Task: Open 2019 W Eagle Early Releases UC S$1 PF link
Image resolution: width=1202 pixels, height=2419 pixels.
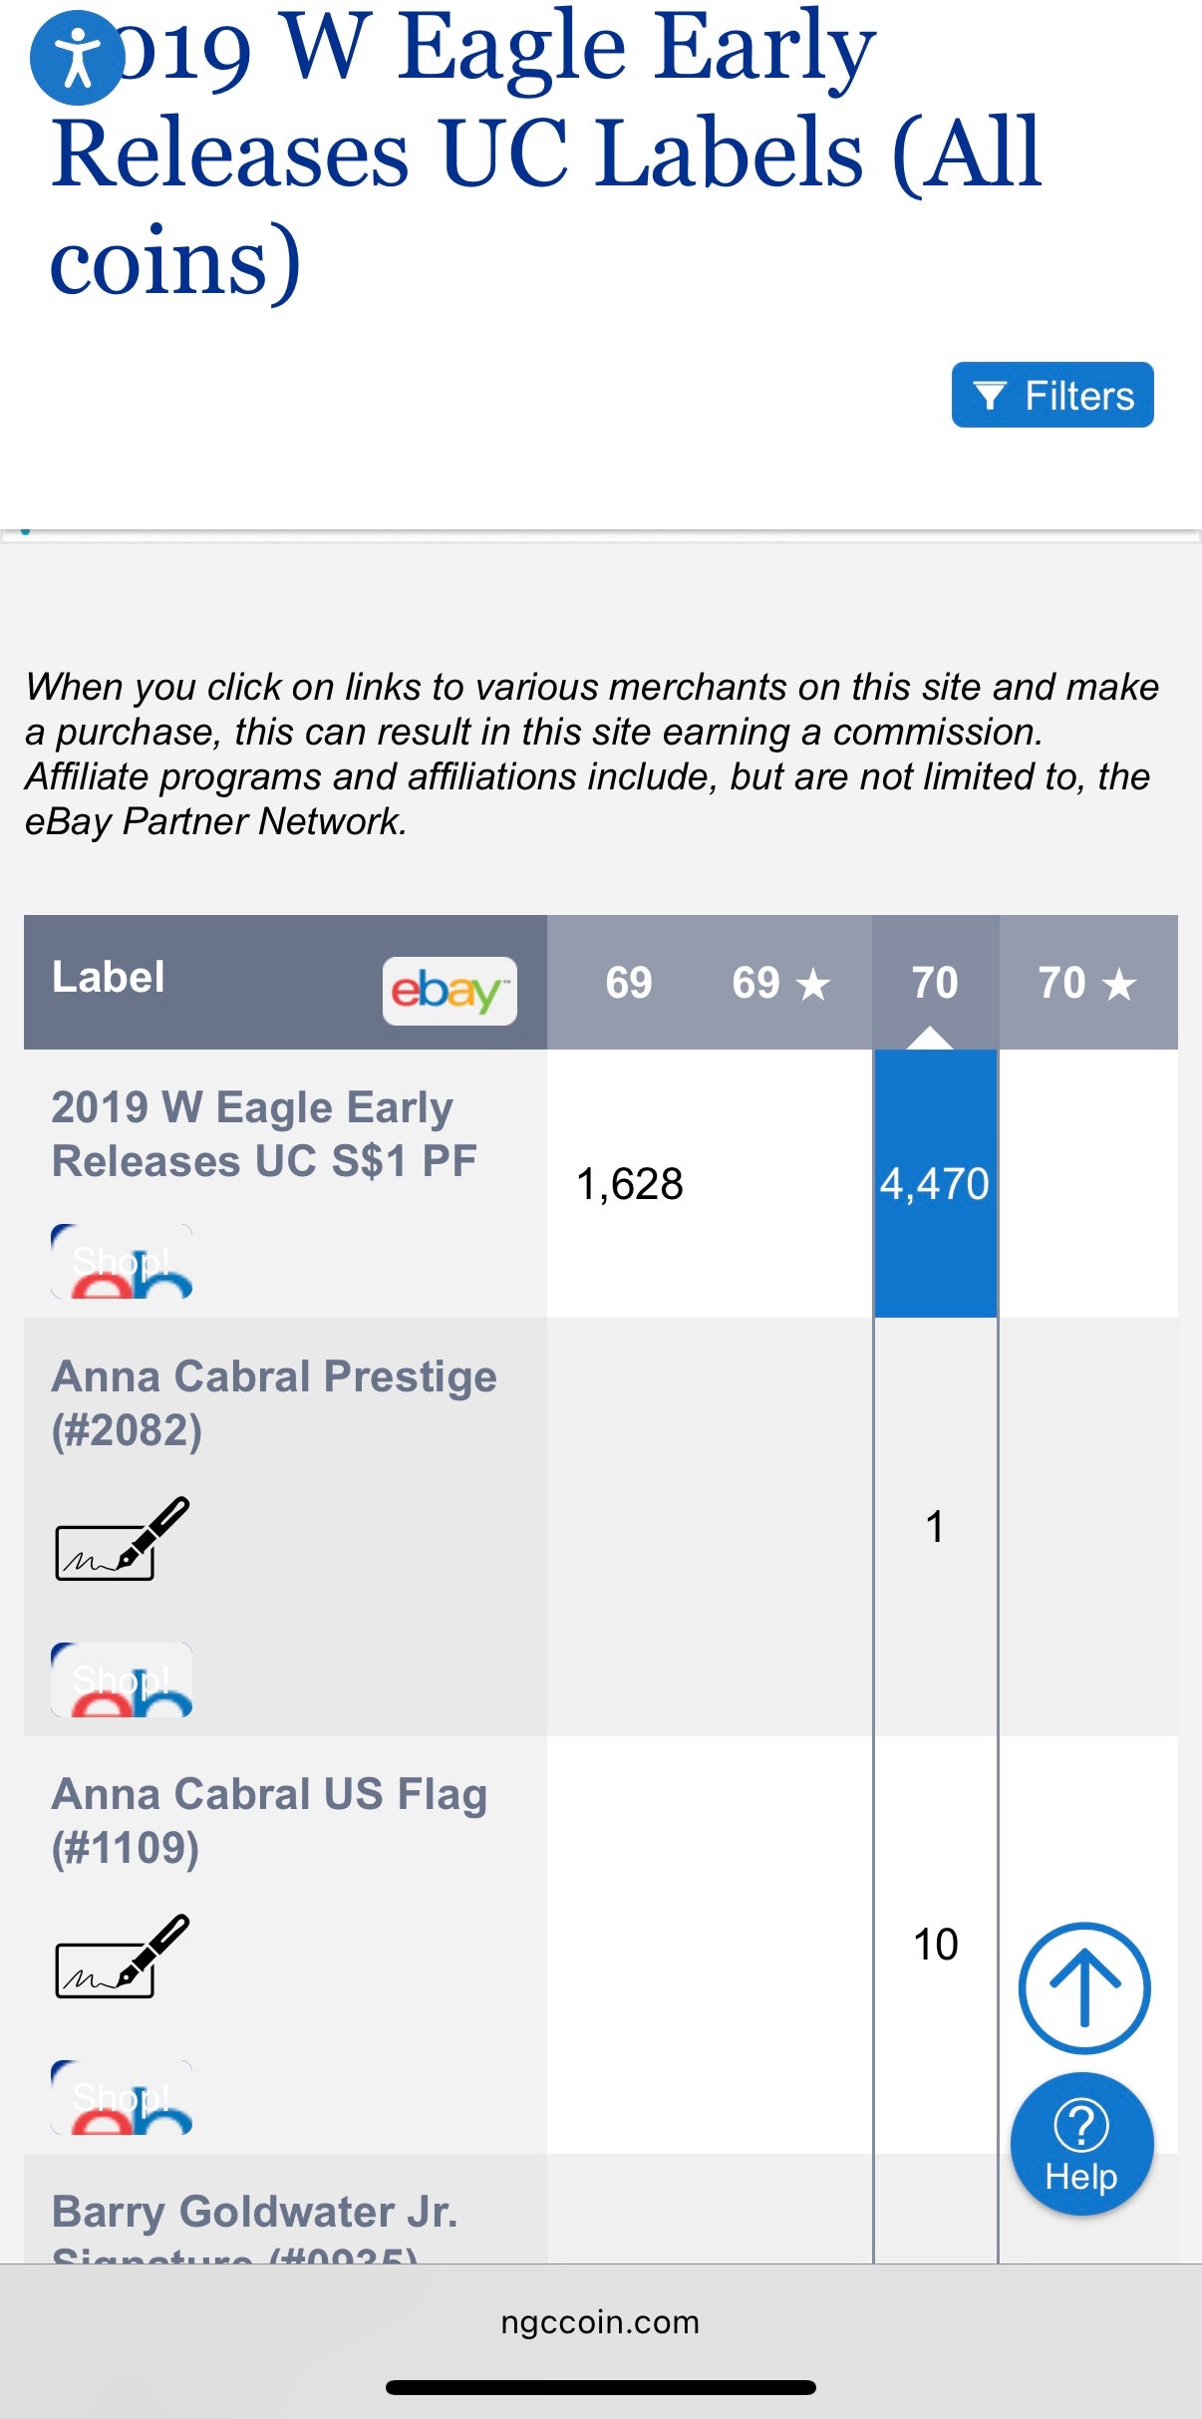Action: (x=264, y=1134)
